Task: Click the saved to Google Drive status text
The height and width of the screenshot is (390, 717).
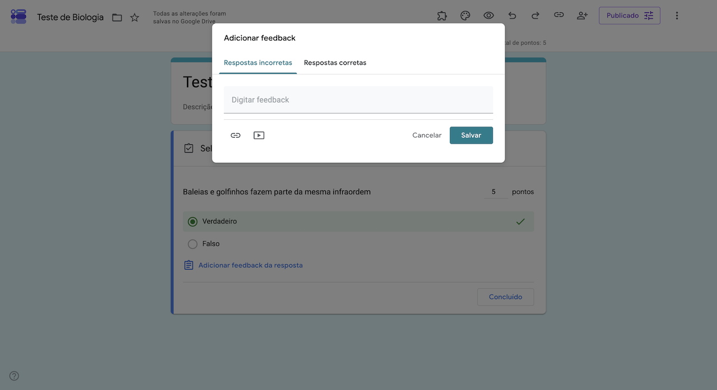Action: [189, 17]
